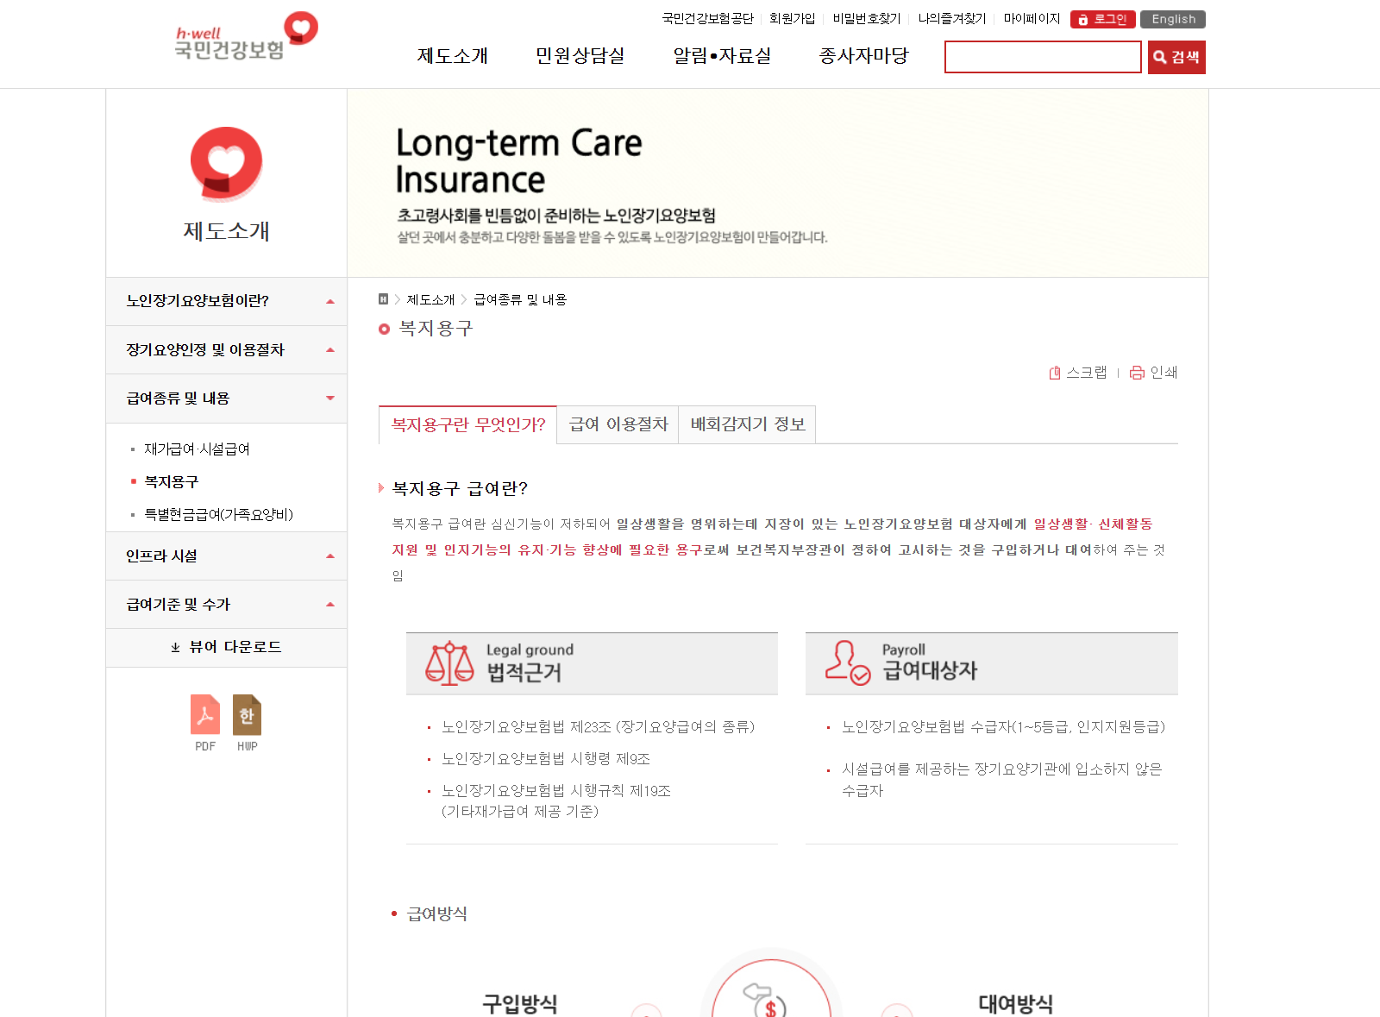Open the 나의즐겨찾기 link
Viewport: 1380px width, 1017px height.
point(951,19)
